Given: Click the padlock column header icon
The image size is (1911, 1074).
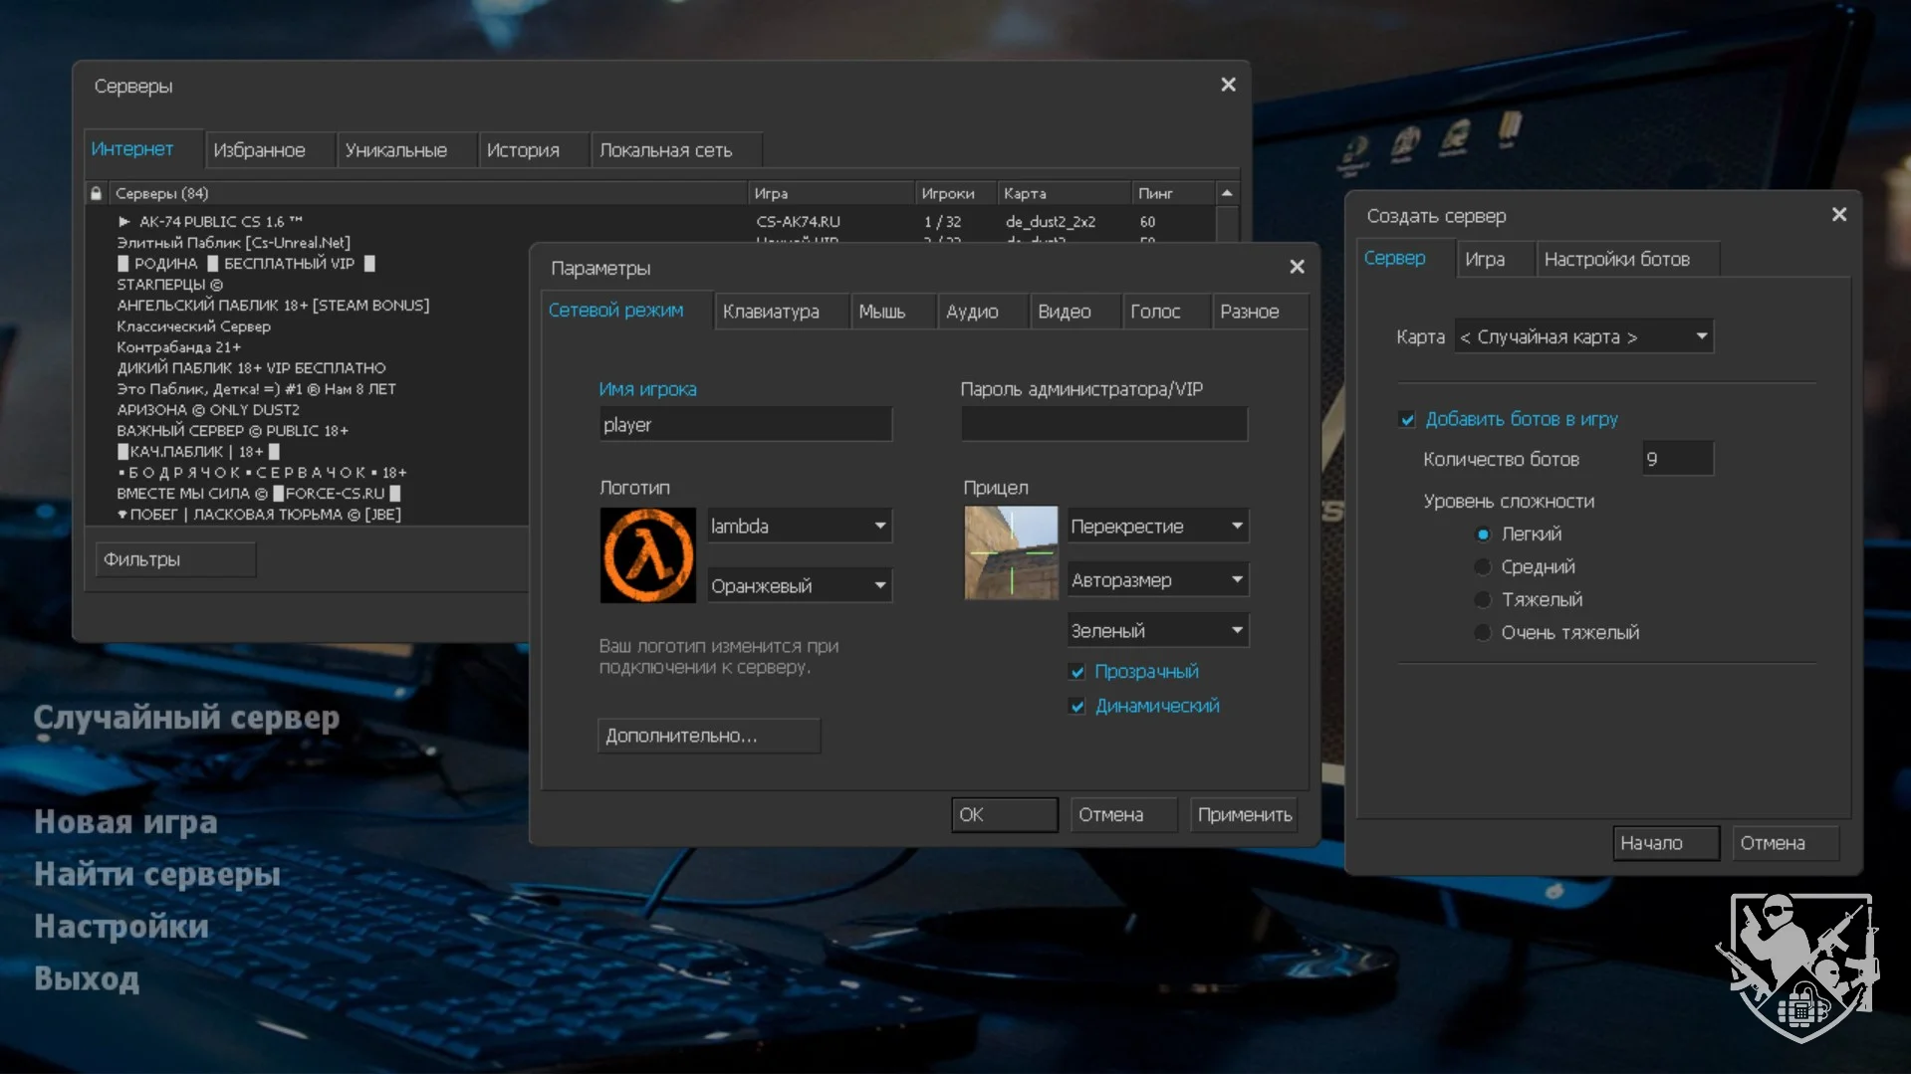Looking at the screenshot, I should click(x=97, y=193).
